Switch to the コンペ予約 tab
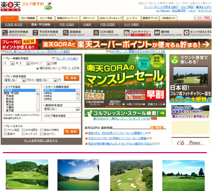 point(46,18)
